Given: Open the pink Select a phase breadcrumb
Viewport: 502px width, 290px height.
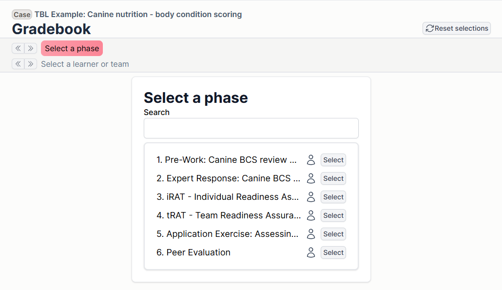Looking at the screenshot, I should pos(72,48).
